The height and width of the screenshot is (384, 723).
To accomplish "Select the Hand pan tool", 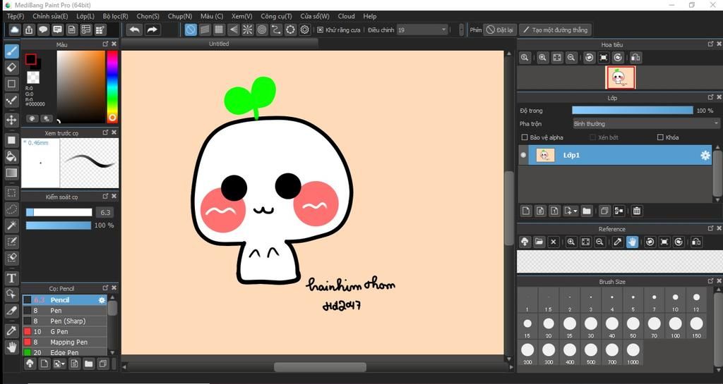I will (x=11, y=347).
